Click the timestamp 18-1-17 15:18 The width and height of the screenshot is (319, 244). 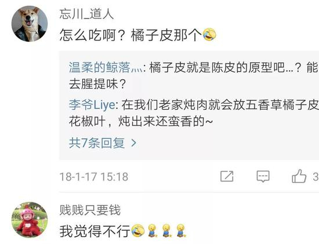click(x=94, y=176)
